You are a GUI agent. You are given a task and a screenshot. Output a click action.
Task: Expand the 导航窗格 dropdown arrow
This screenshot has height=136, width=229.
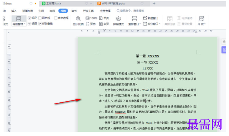coord(25,24)
